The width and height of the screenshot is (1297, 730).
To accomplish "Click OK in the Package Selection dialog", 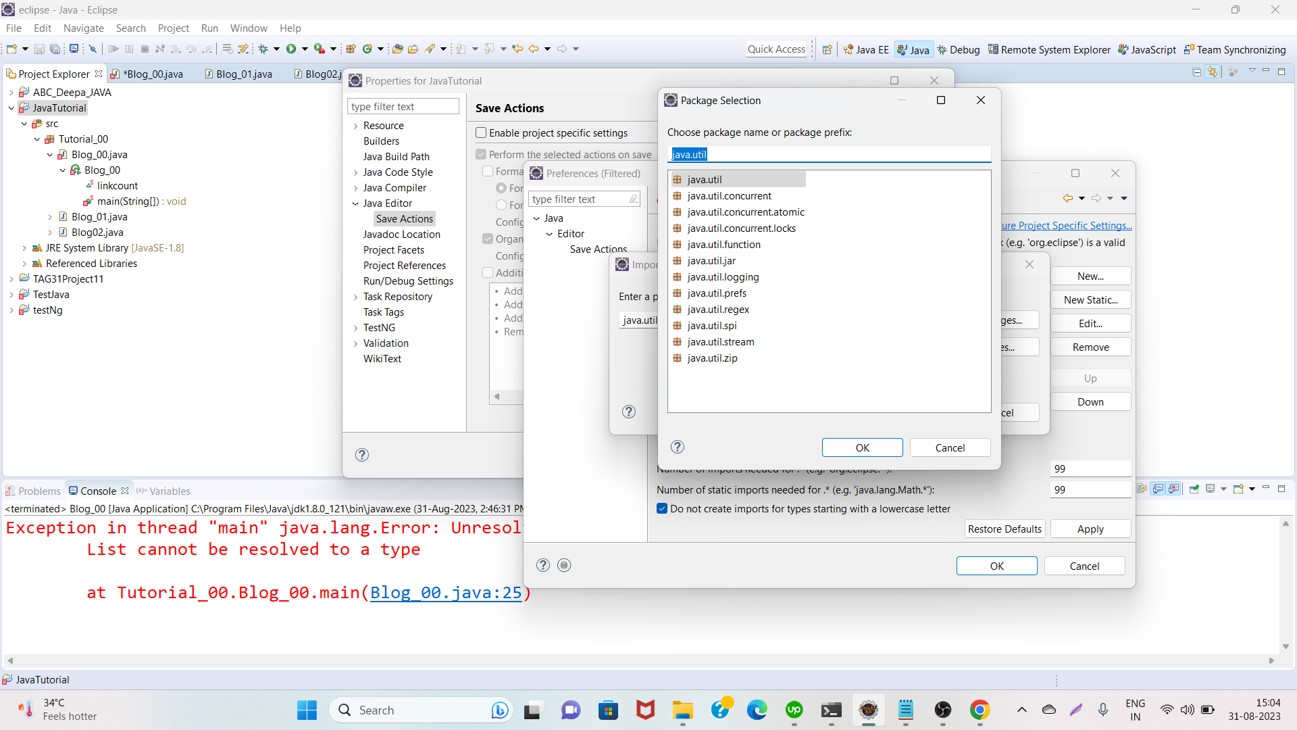I will pos(862,447).
